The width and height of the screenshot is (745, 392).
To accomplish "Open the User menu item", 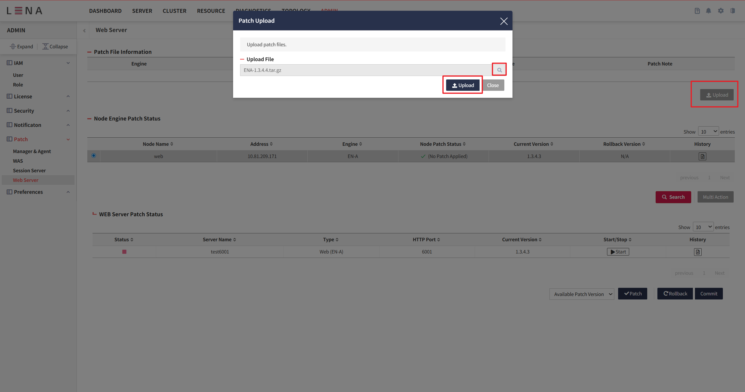I will coord(18,75).
